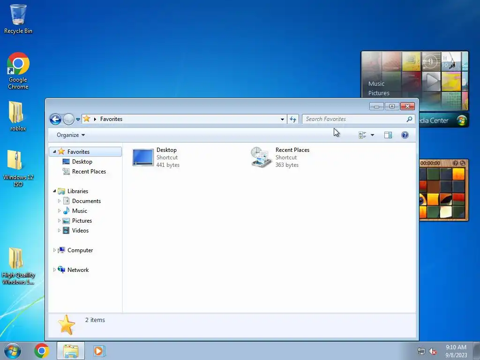480x360 pixels.
Task: Select the Recent Places shortcut file icon
Action: (261, 157)
